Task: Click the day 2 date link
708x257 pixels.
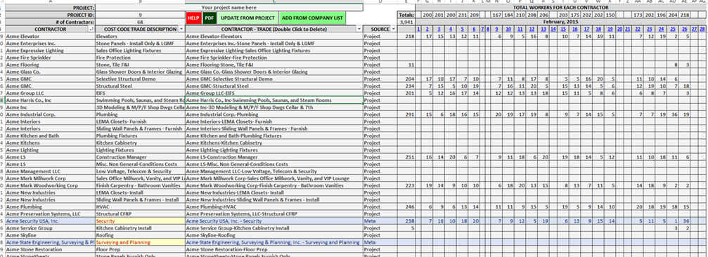Action: 427,29
